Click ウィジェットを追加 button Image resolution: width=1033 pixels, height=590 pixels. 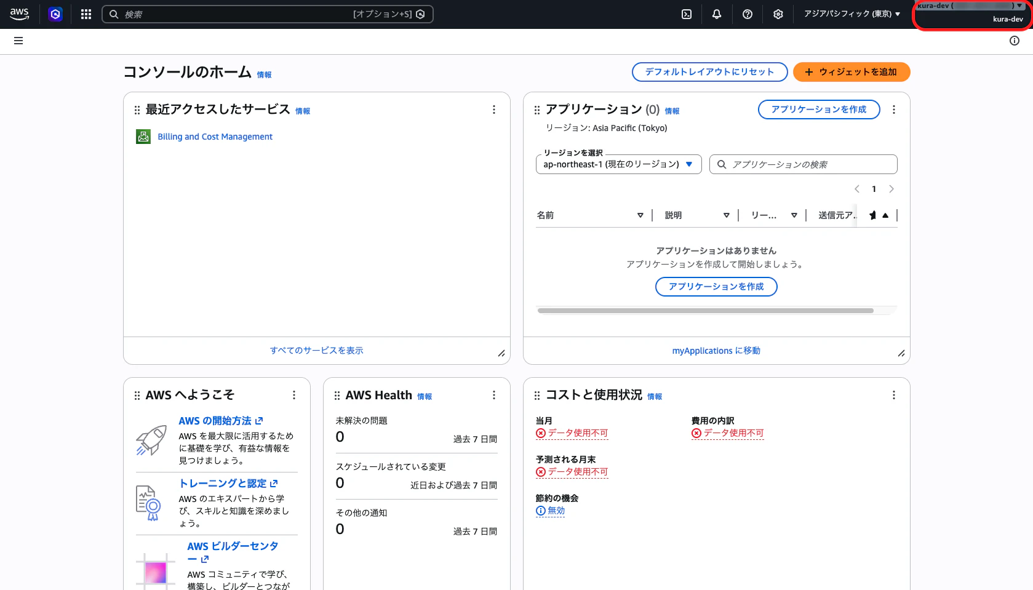[852, 72]
